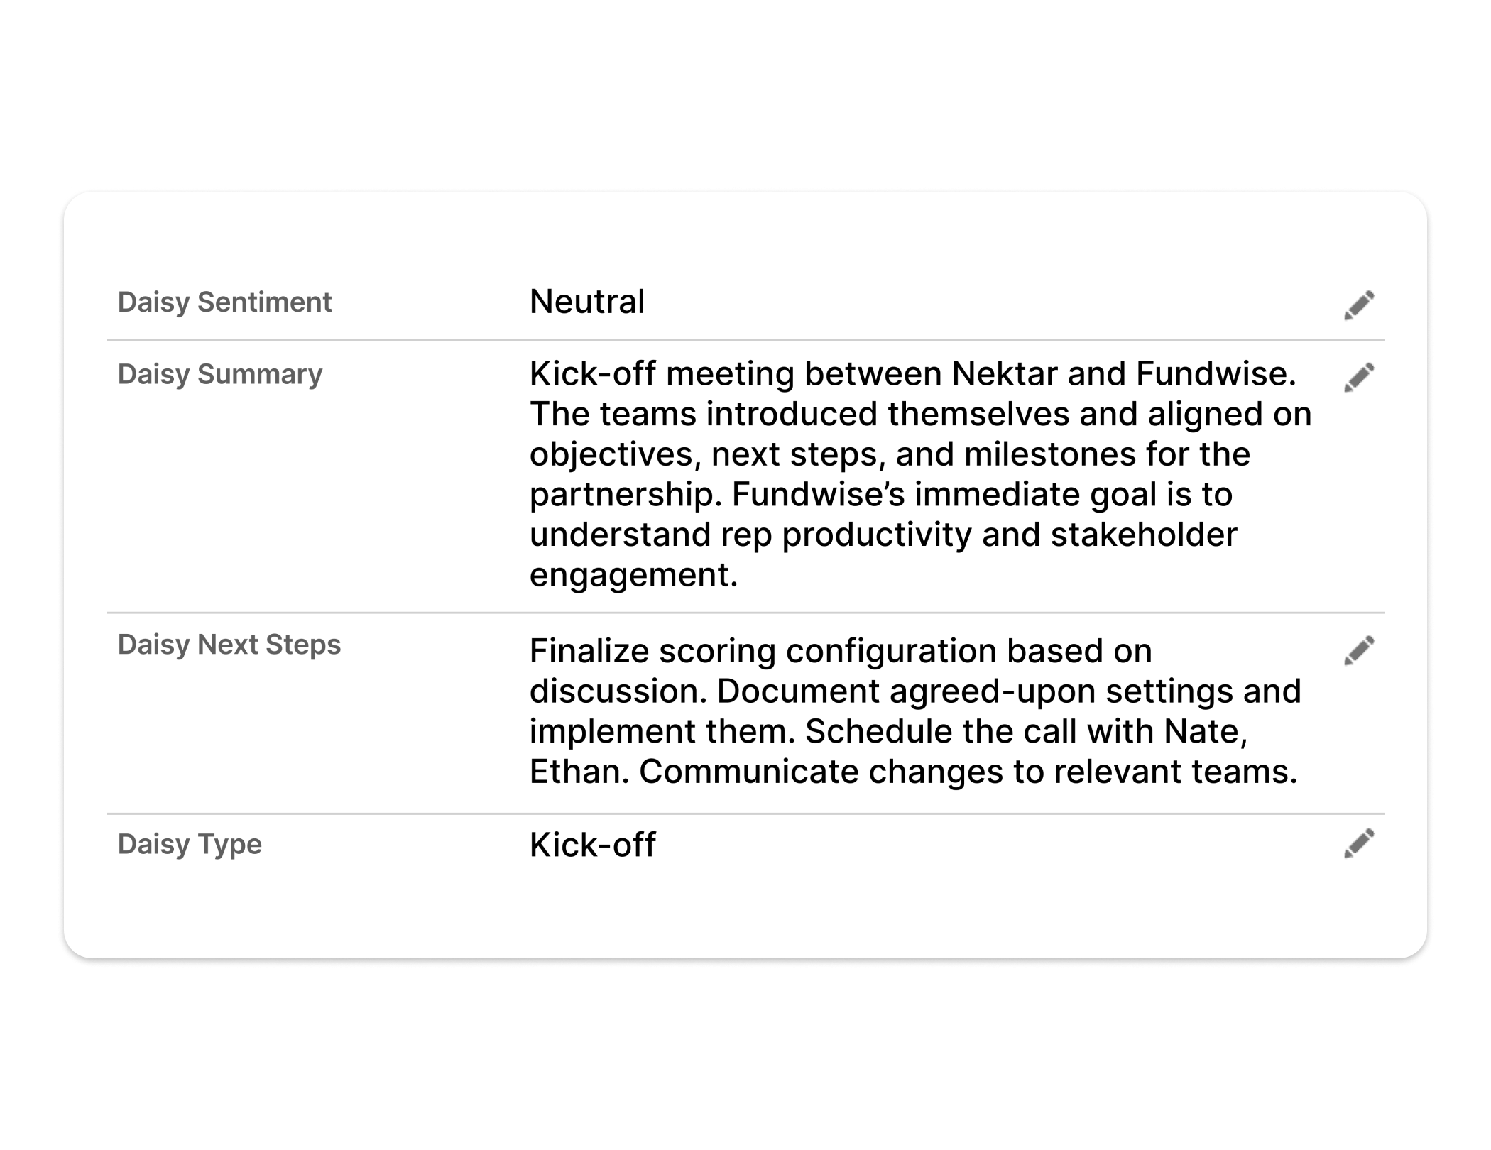Image resolution: width=1491 pixels, height=1150 pixels.
Task: Click the word stakeholder in the summary
Action: [x=1143, y=535]
